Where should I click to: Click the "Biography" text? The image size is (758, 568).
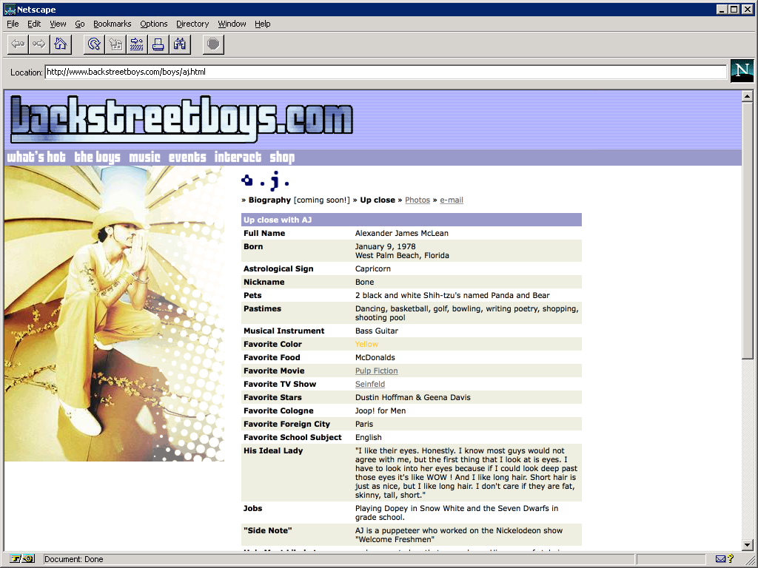269,200
